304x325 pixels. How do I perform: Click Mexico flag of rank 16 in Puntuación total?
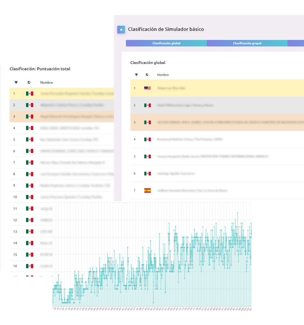point(30,266)
